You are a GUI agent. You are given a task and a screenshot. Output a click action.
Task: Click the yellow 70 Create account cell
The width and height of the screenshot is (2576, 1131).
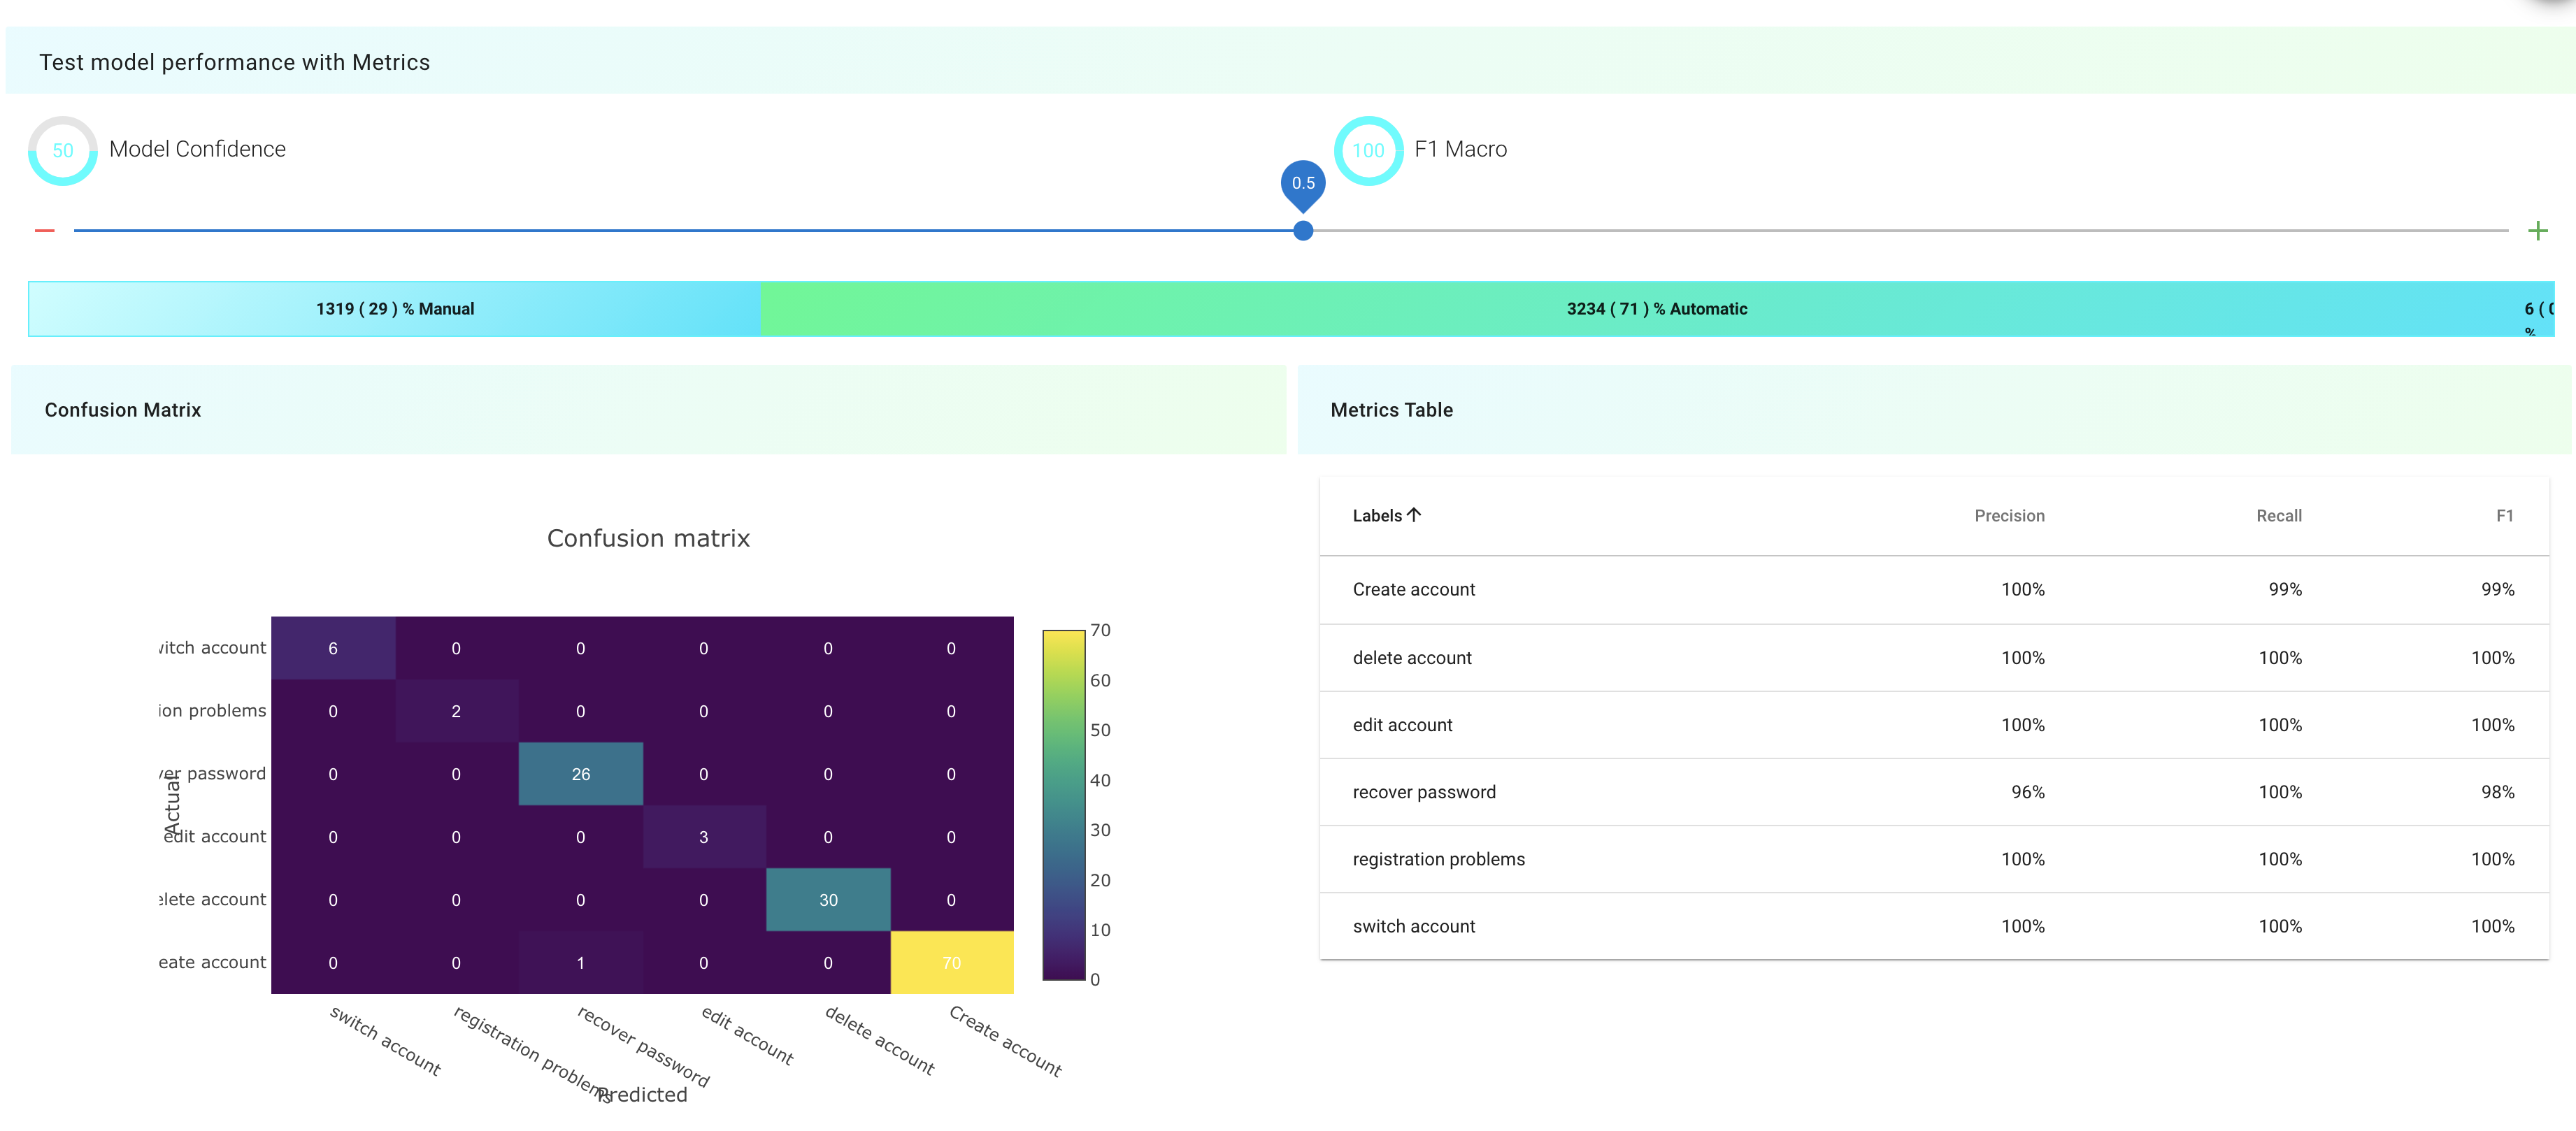point(951,962)
